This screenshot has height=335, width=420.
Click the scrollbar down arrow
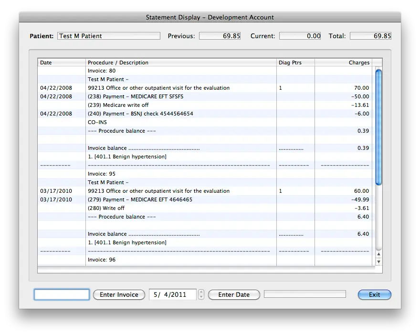tap(378, 262)
